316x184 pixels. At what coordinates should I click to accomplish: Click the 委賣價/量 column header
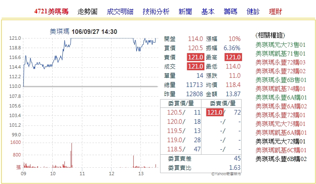coord(223,103)
